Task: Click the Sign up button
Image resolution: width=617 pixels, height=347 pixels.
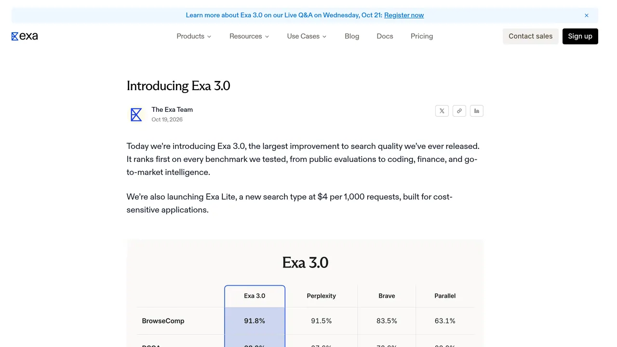Action: [580, 36]
